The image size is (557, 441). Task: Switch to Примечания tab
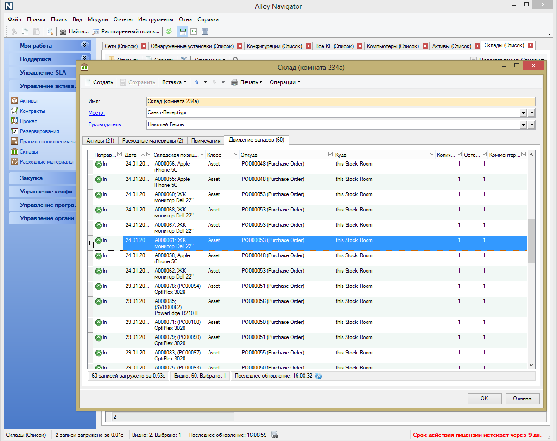(206, 141)
